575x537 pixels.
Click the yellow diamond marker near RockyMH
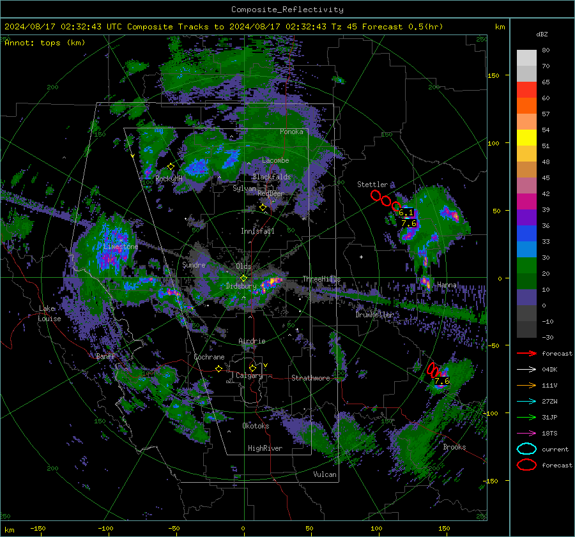[171, 167]
